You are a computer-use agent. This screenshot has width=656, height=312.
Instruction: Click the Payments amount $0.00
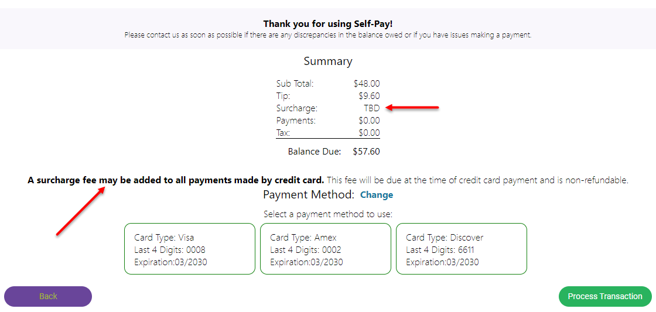369,121
